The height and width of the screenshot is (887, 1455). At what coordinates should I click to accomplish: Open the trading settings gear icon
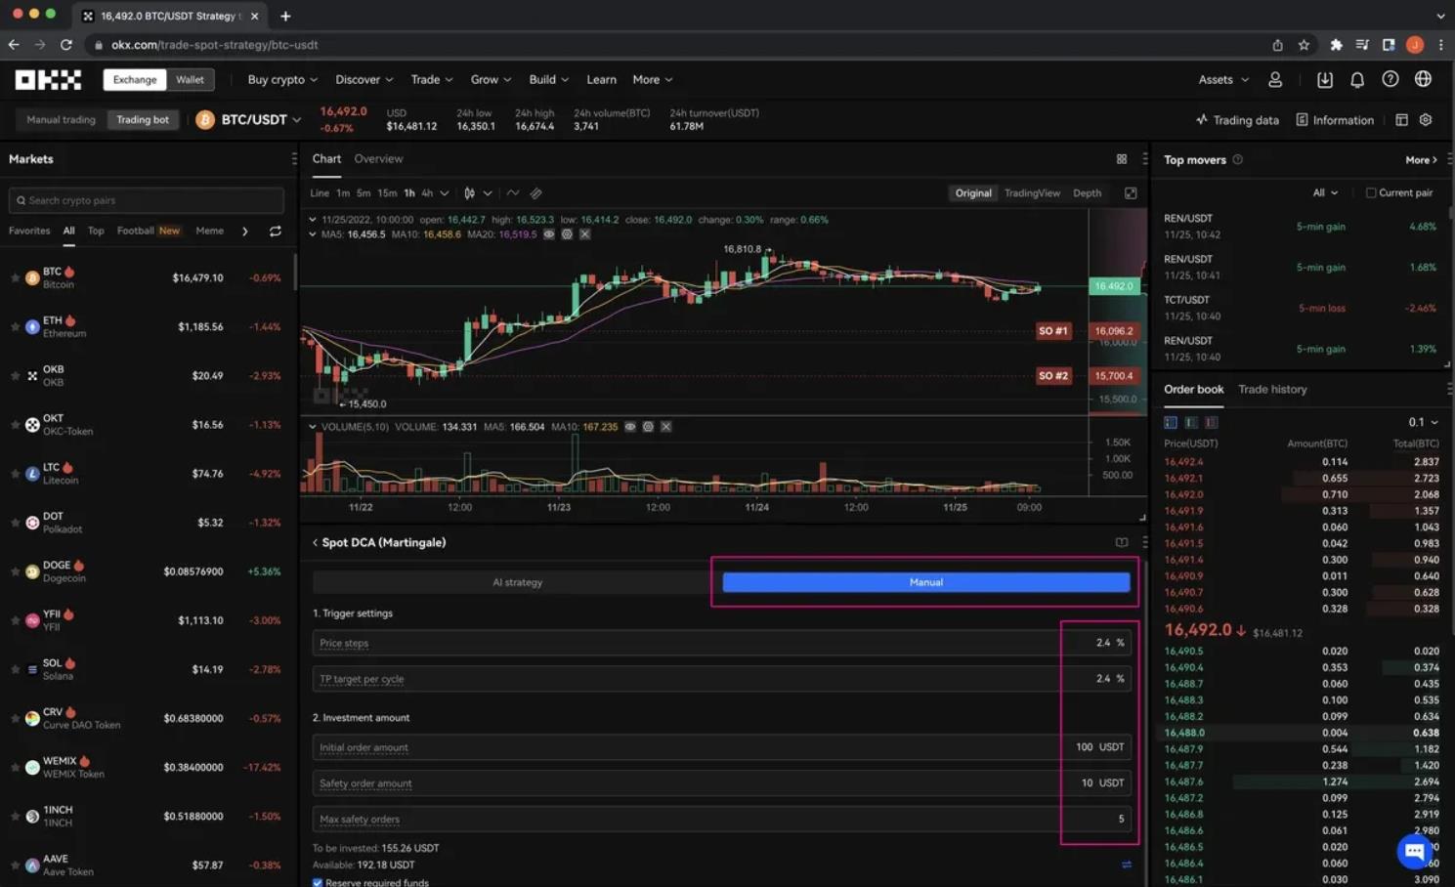point(1426,120)
